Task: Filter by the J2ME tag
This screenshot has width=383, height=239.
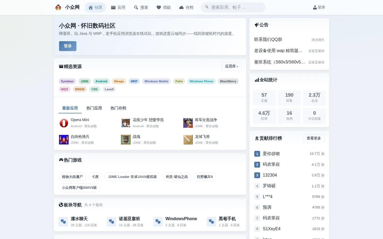Action: [x=85, y=81]
